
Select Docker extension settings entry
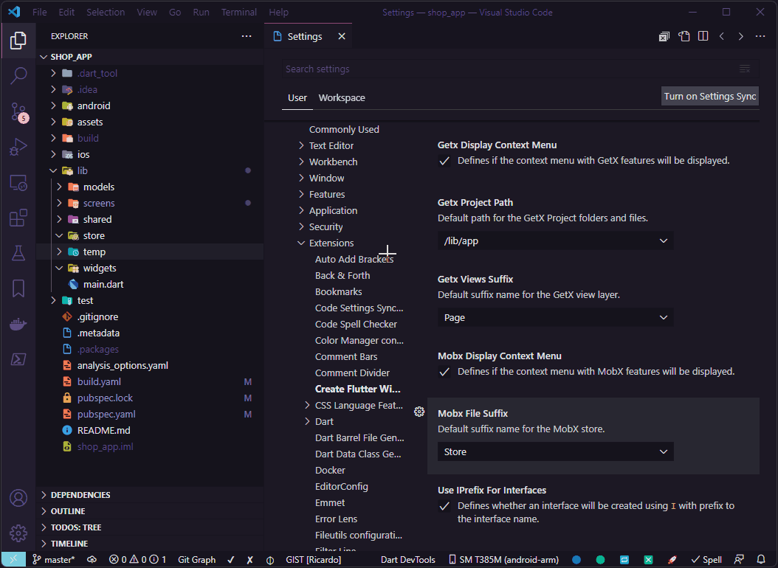(330, 471)
